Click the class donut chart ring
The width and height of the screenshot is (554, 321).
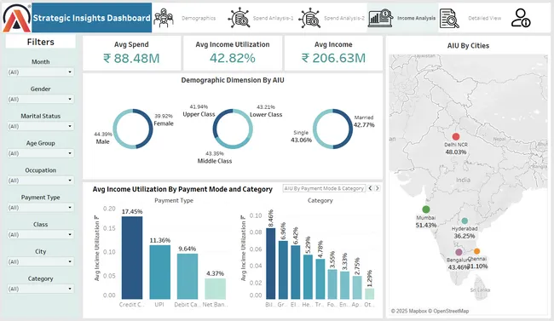click(233, 129)
